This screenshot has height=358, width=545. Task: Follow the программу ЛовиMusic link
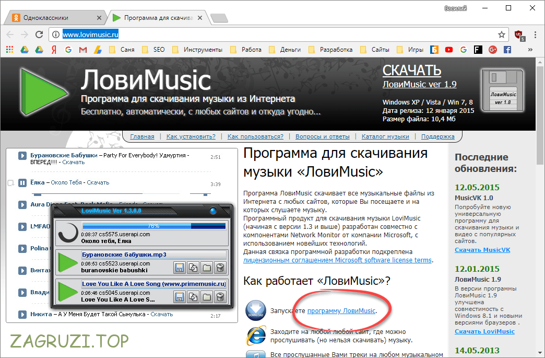pyautogui.click(x=341, y=310)
